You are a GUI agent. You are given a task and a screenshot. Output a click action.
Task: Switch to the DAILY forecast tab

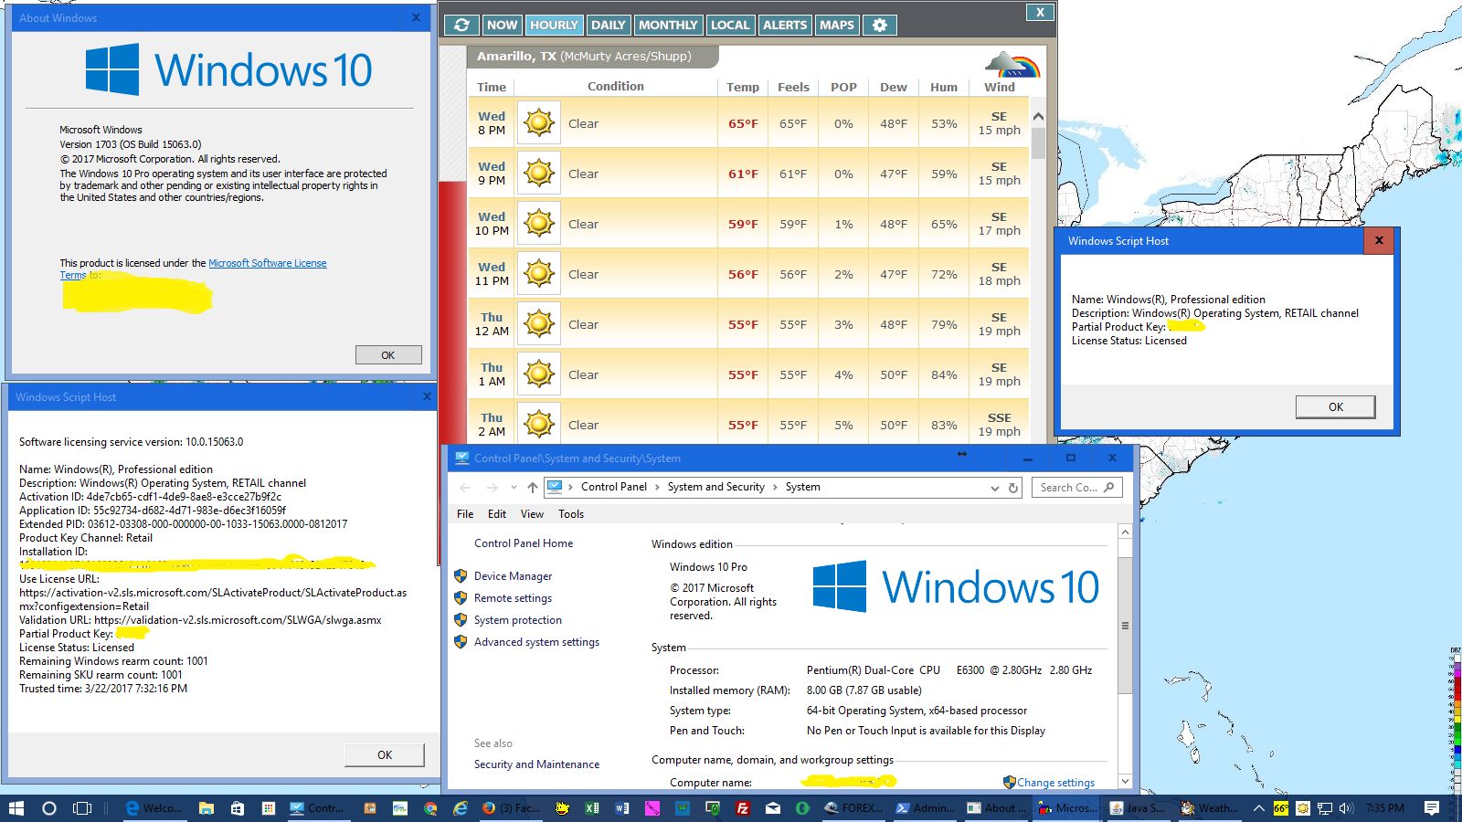pyautogui.click(x=608, y=25)
